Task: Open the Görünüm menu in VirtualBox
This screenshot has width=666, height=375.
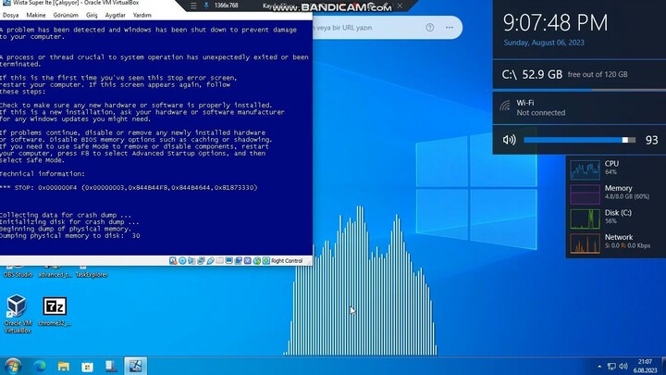Action: (x=66, y=15)
